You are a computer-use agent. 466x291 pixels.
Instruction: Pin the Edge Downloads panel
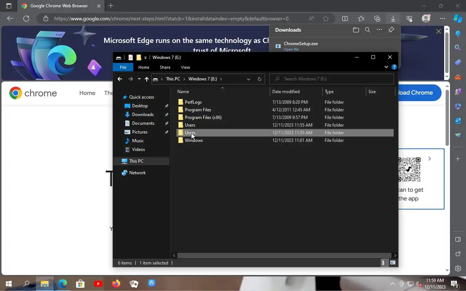[x=391, y=30]
